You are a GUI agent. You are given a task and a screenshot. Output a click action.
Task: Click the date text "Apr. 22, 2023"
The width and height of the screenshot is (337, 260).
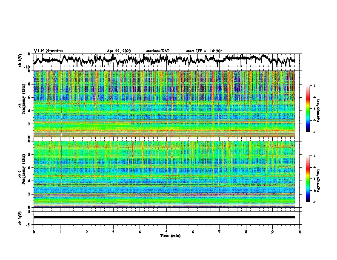(x=119, y=51)
